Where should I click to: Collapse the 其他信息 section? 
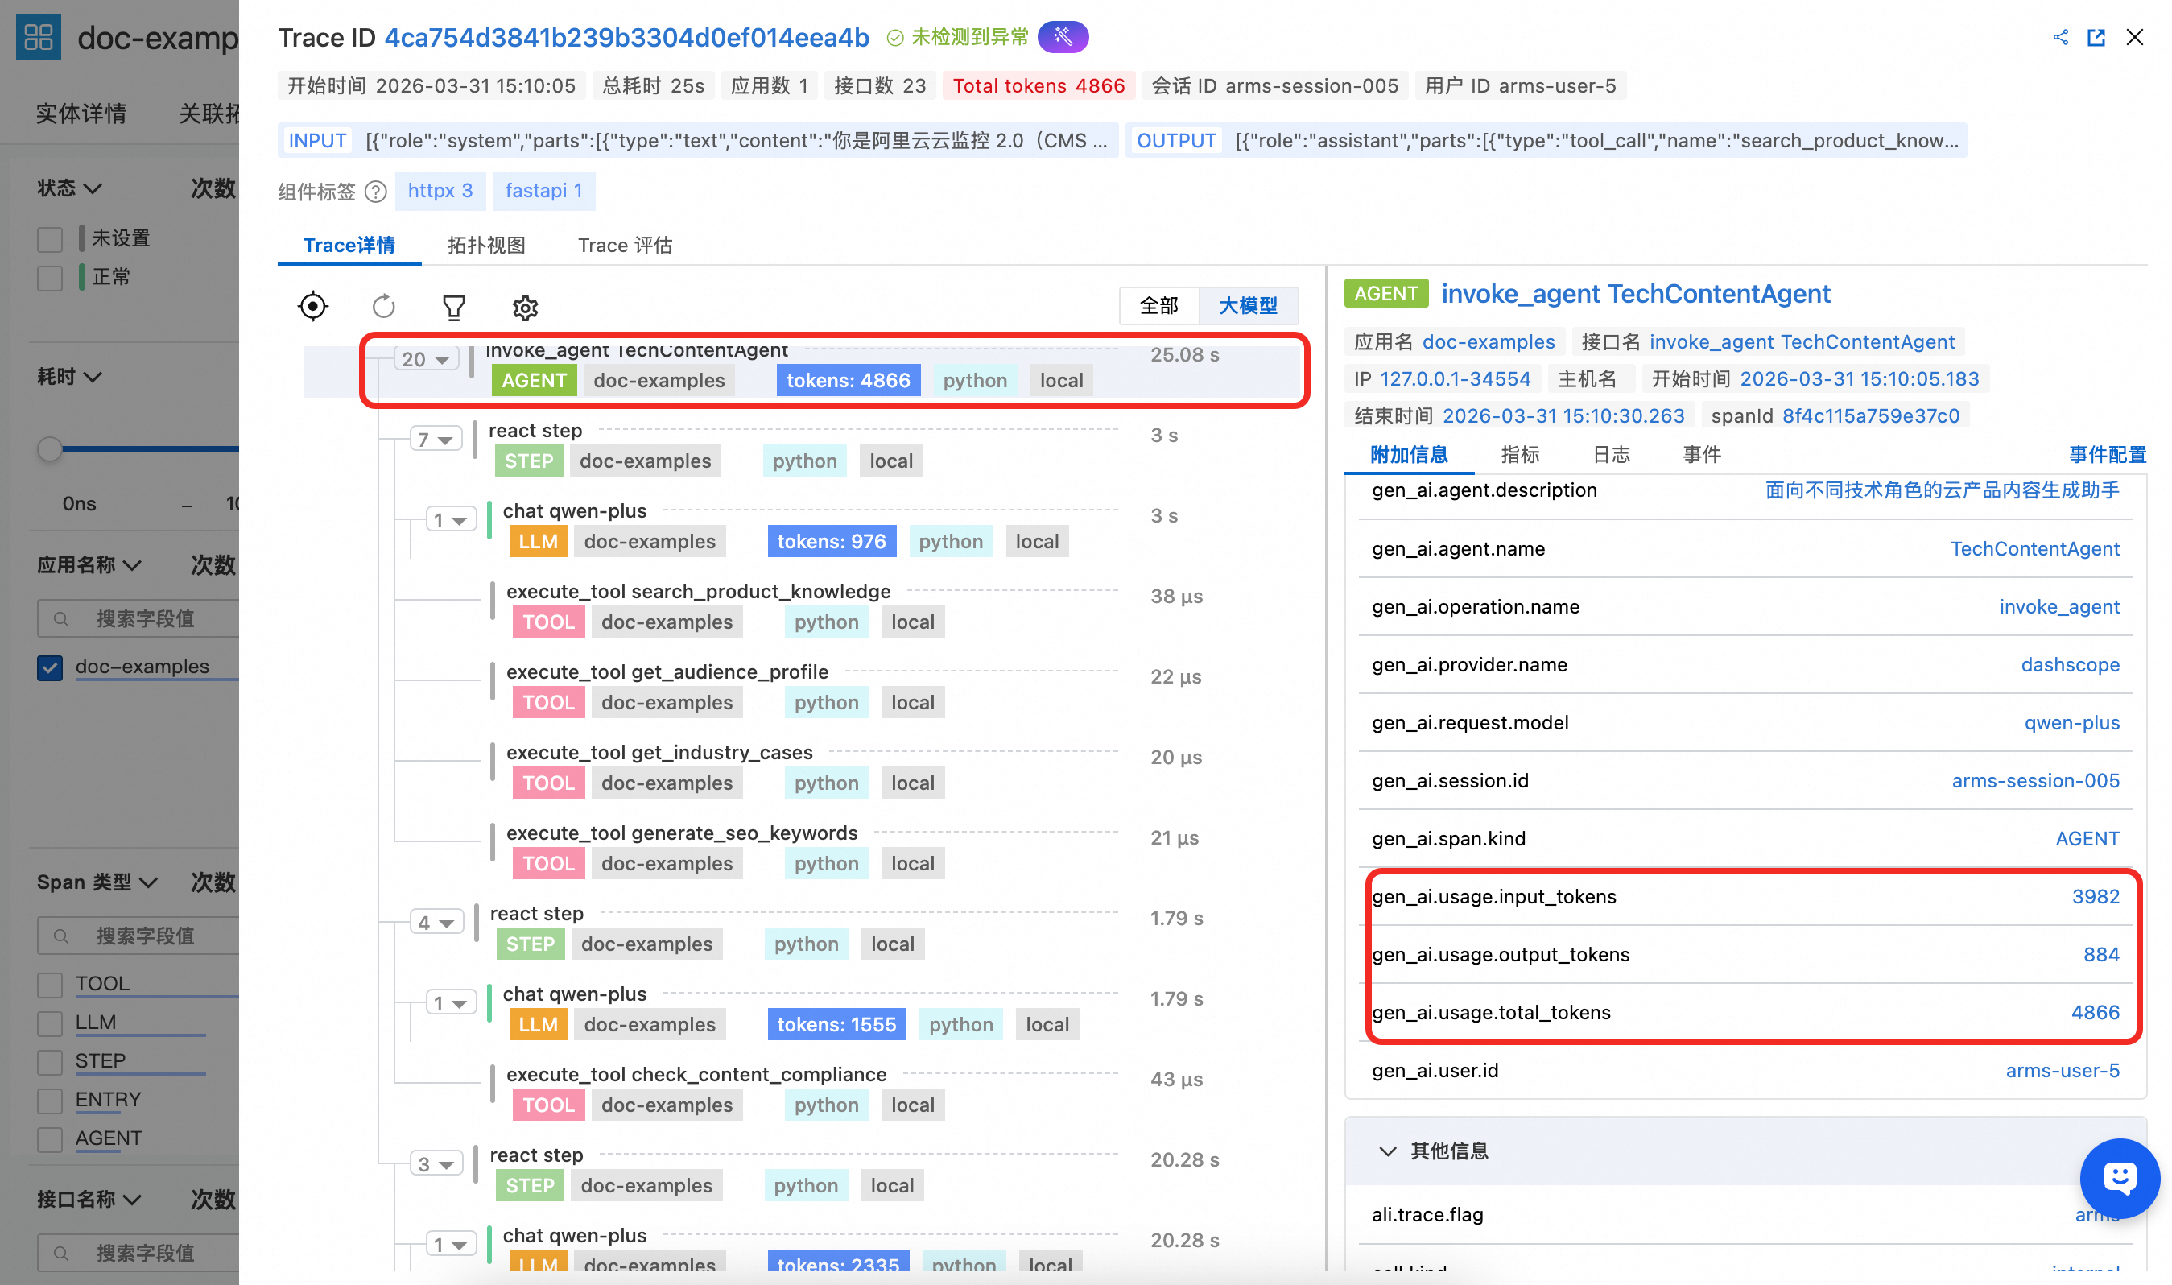pos(1388,1151)
